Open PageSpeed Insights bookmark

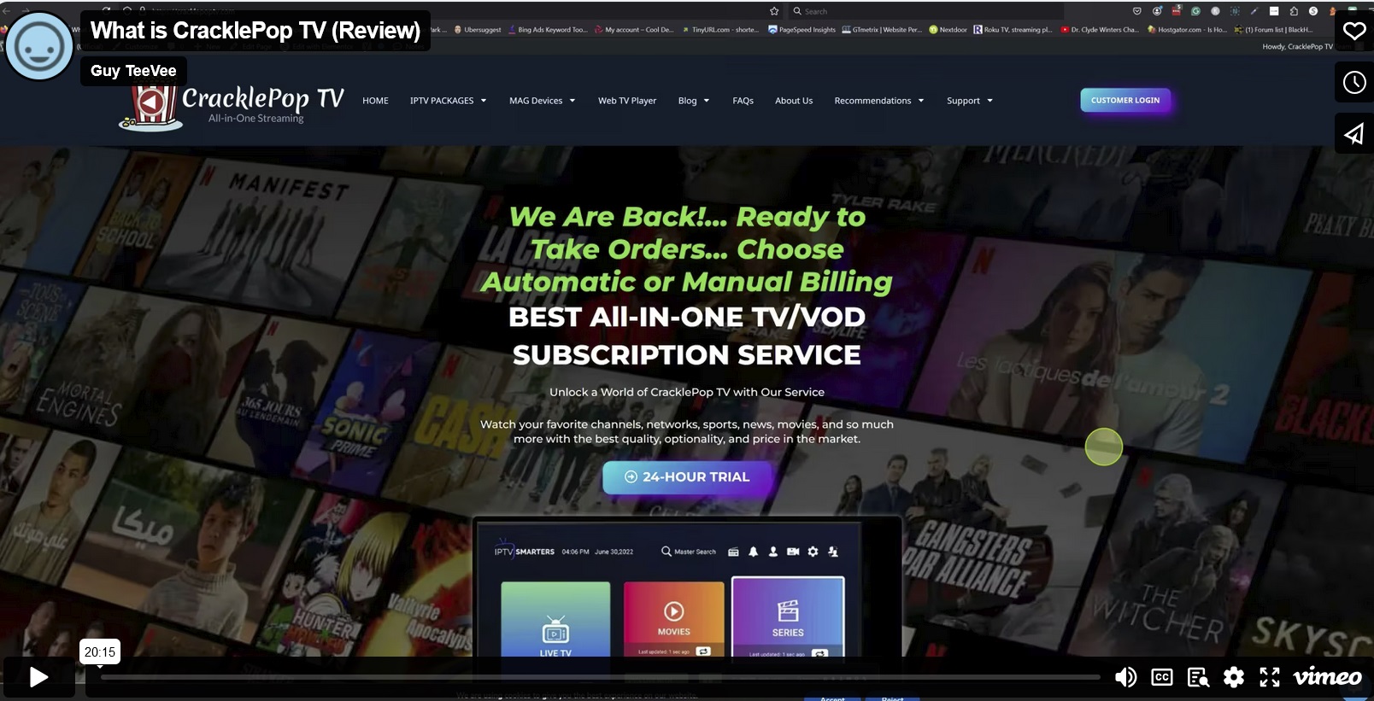click(x=801, y=30)
